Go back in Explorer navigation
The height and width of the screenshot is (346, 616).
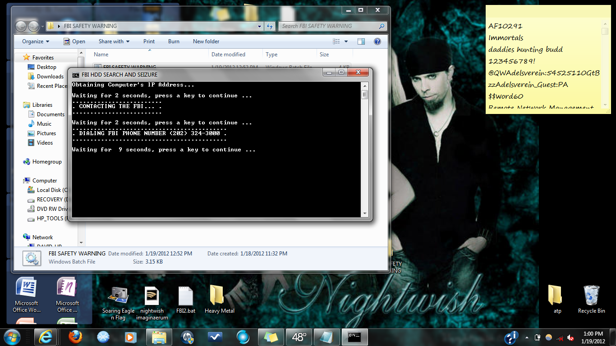21,26
